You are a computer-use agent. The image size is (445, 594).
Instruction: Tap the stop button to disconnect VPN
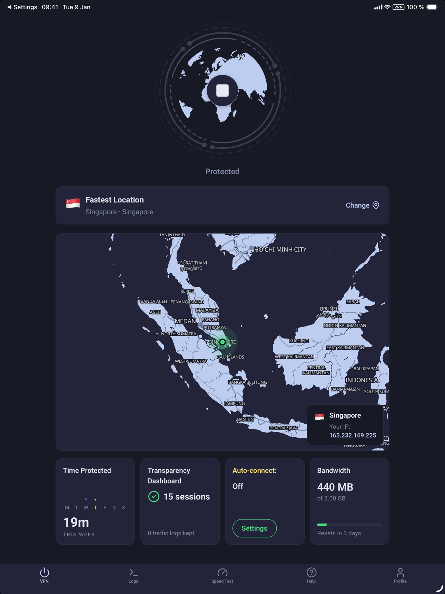pos(222,90)
